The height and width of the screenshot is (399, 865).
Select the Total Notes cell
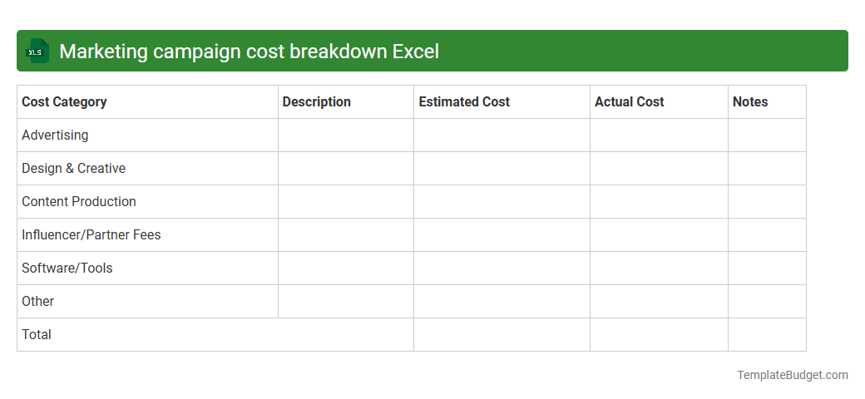[768, 334]
